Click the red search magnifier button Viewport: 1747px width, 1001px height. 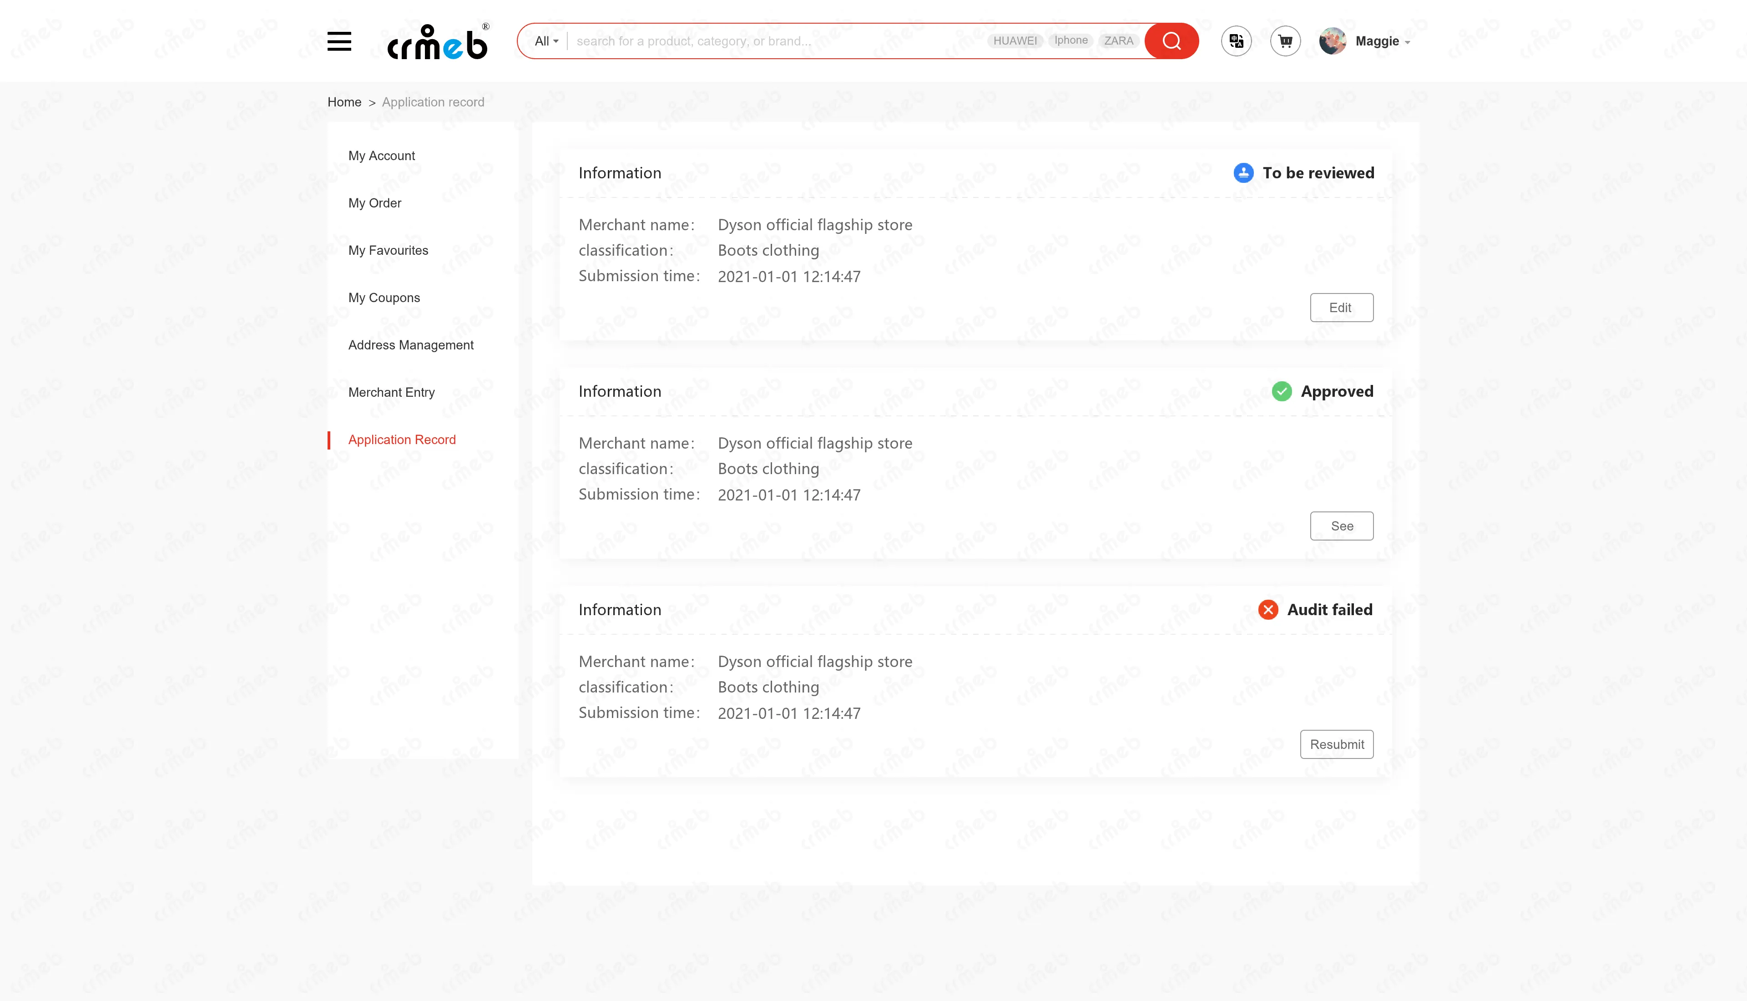point(1171,41)
